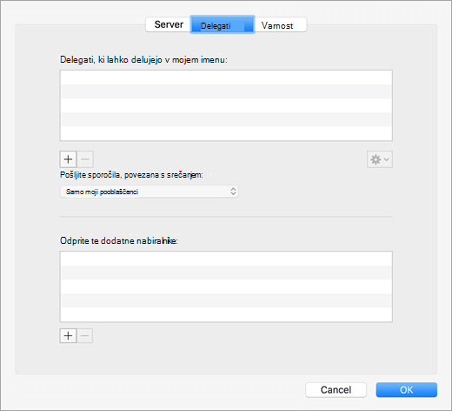Open the 'Samo moji pooblaščenci' dropdown
This screenshot has width=452, height=411.
point(150,192)
